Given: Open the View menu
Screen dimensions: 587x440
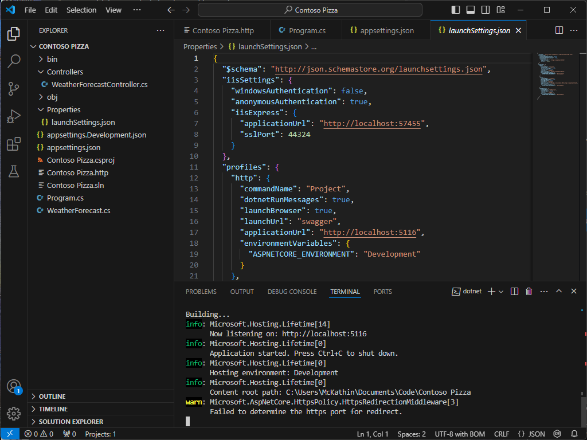Looking at the screenshot, I should [x=114, y=10].
